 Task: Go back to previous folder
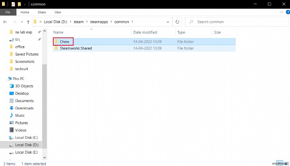[x=5, y=22]
